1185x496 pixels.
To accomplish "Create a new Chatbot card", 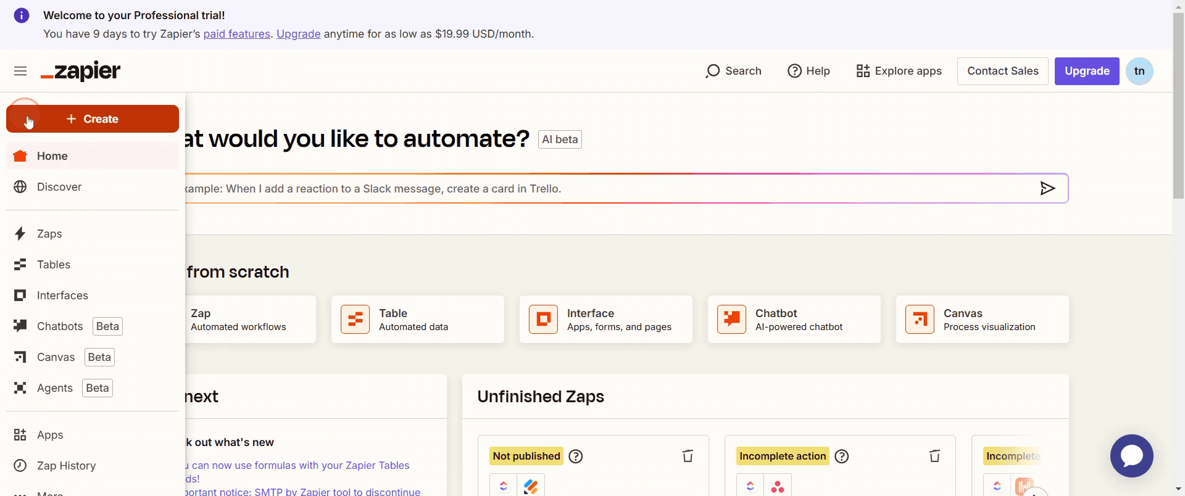I will tap(794, 320).
